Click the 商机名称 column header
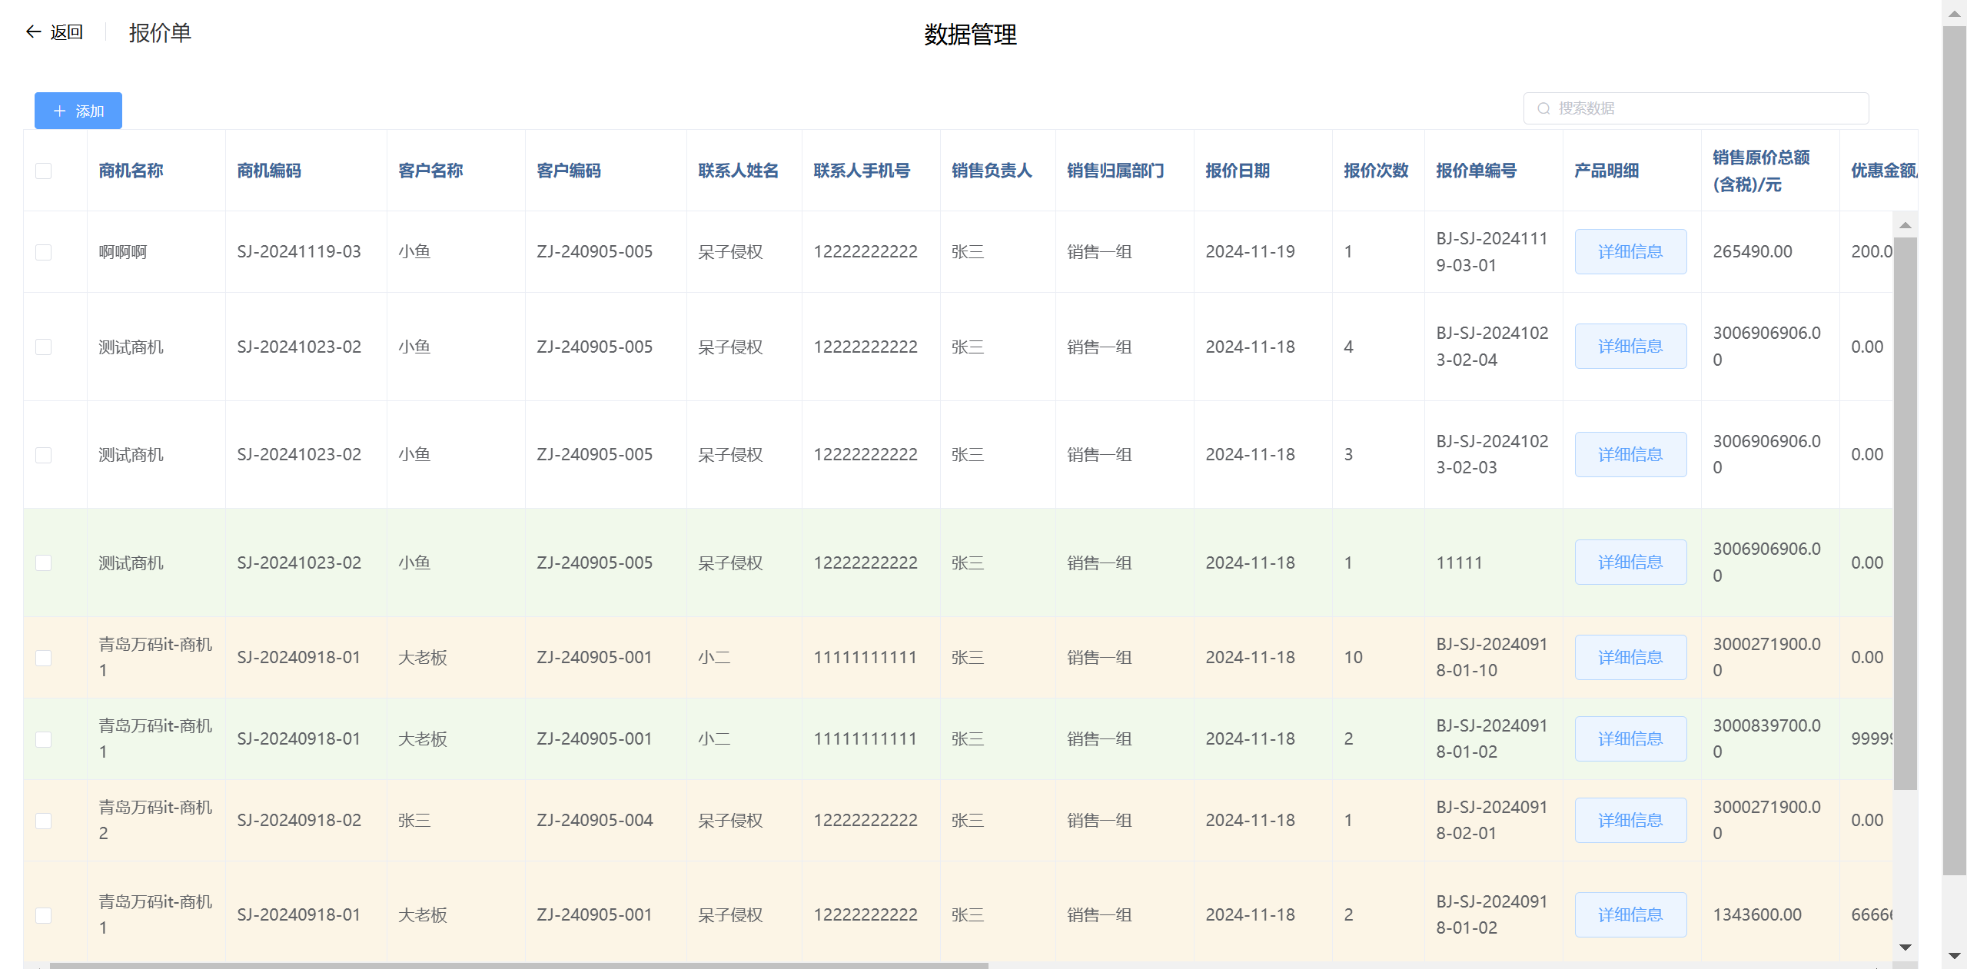Image resolution: width=1967 pixels, height=969 pixels. click(x=131, y=171)
